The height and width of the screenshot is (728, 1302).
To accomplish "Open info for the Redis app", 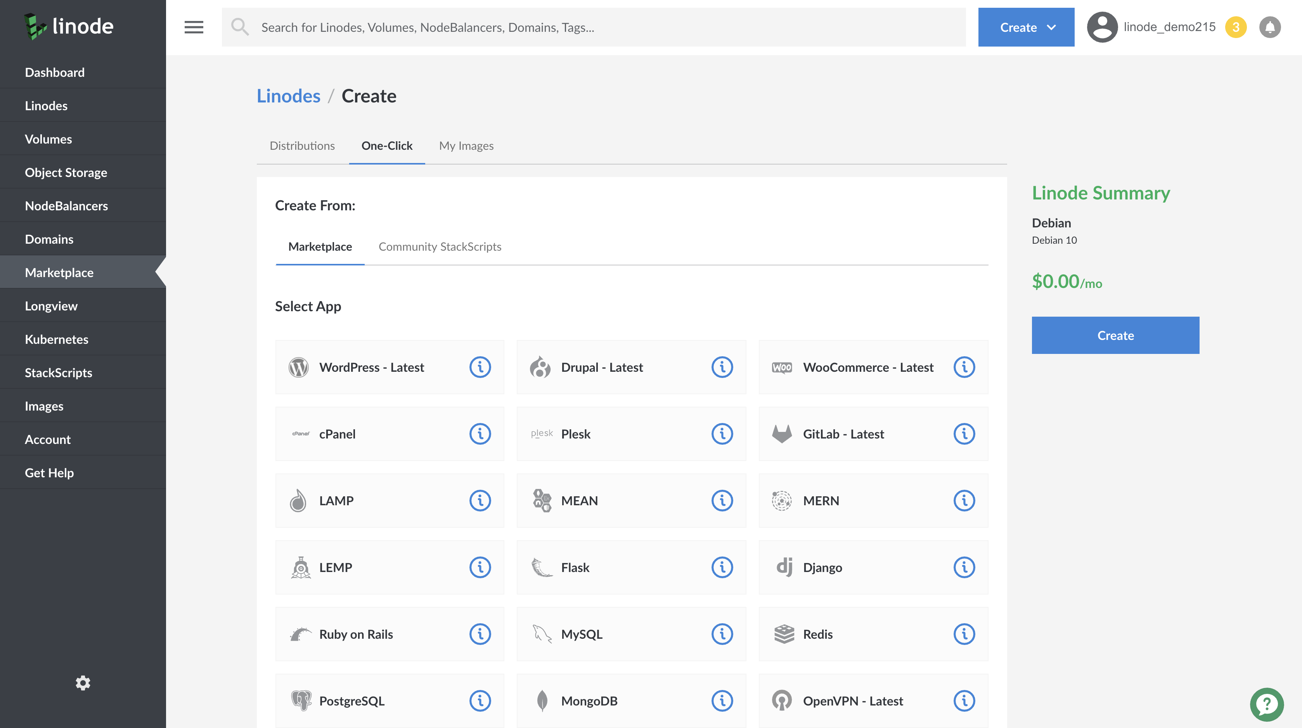I will click(964, 634).
